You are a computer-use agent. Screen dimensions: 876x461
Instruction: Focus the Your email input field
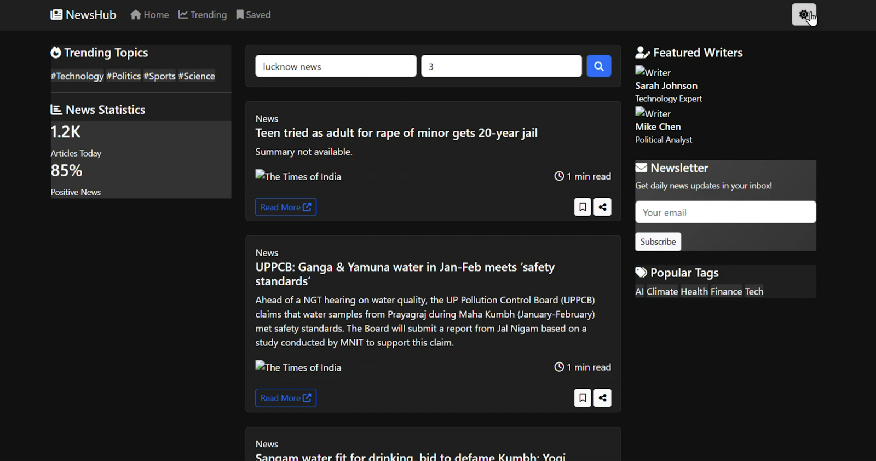(x=725, y=212)
